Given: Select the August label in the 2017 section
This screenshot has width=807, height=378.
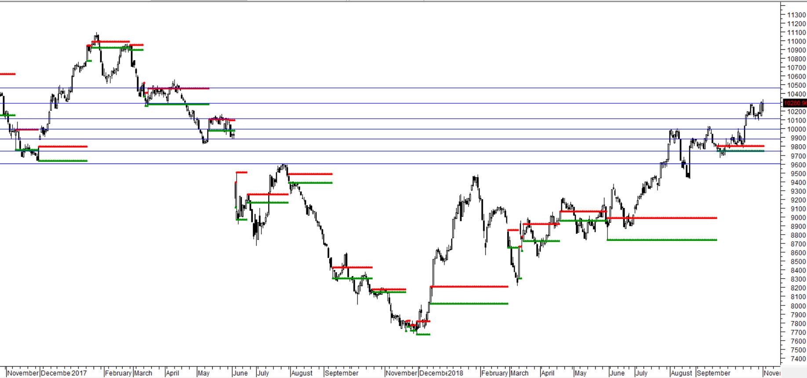Looking at the screenshot, I should [x=302, y=373].
